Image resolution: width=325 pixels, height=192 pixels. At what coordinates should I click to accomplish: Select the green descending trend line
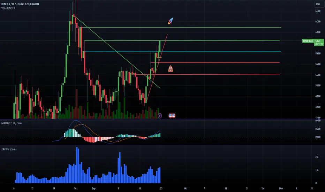pos(117,52)
